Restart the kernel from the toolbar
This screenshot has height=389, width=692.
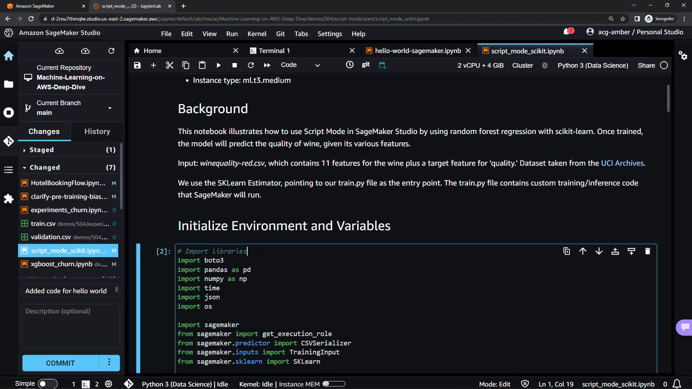point(251,65)
